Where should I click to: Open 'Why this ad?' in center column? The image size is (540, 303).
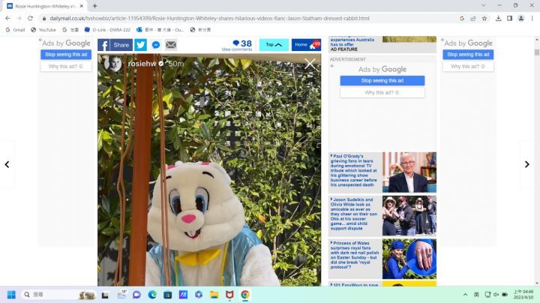point(382,92)
